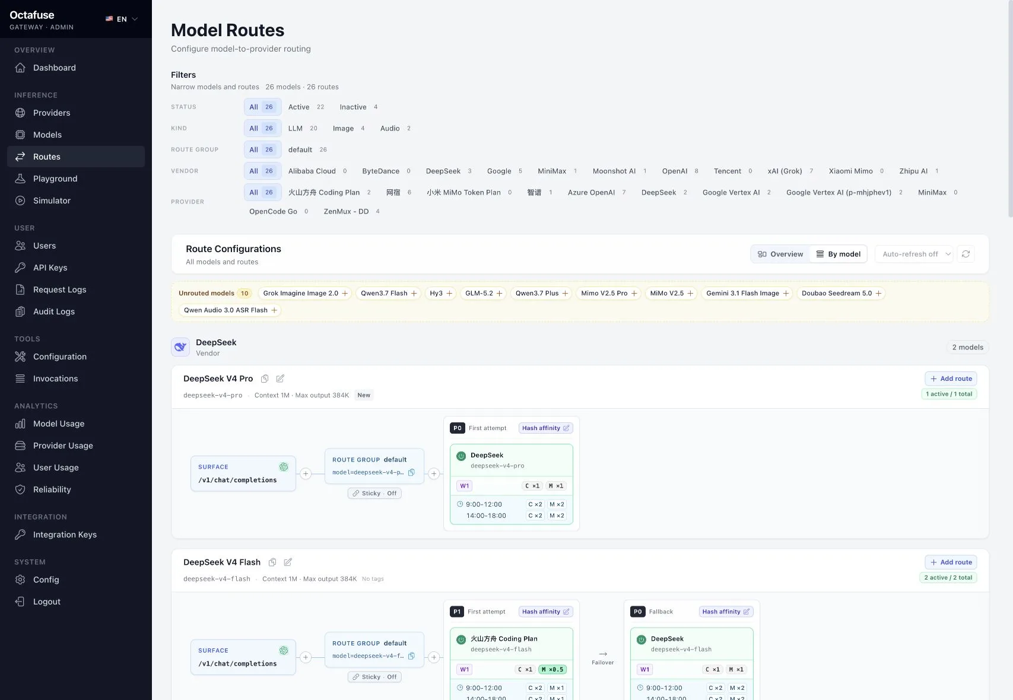Select the default route group filter
1013x700 pixels.
(x=307, y=149)
